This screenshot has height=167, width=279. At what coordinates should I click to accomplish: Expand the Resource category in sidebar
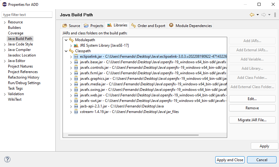5,22
